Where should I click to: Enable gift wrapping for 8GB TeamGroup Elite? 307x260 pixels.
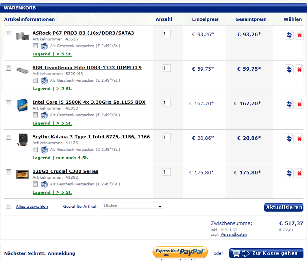pyautogui.click(x=35, y=80)
